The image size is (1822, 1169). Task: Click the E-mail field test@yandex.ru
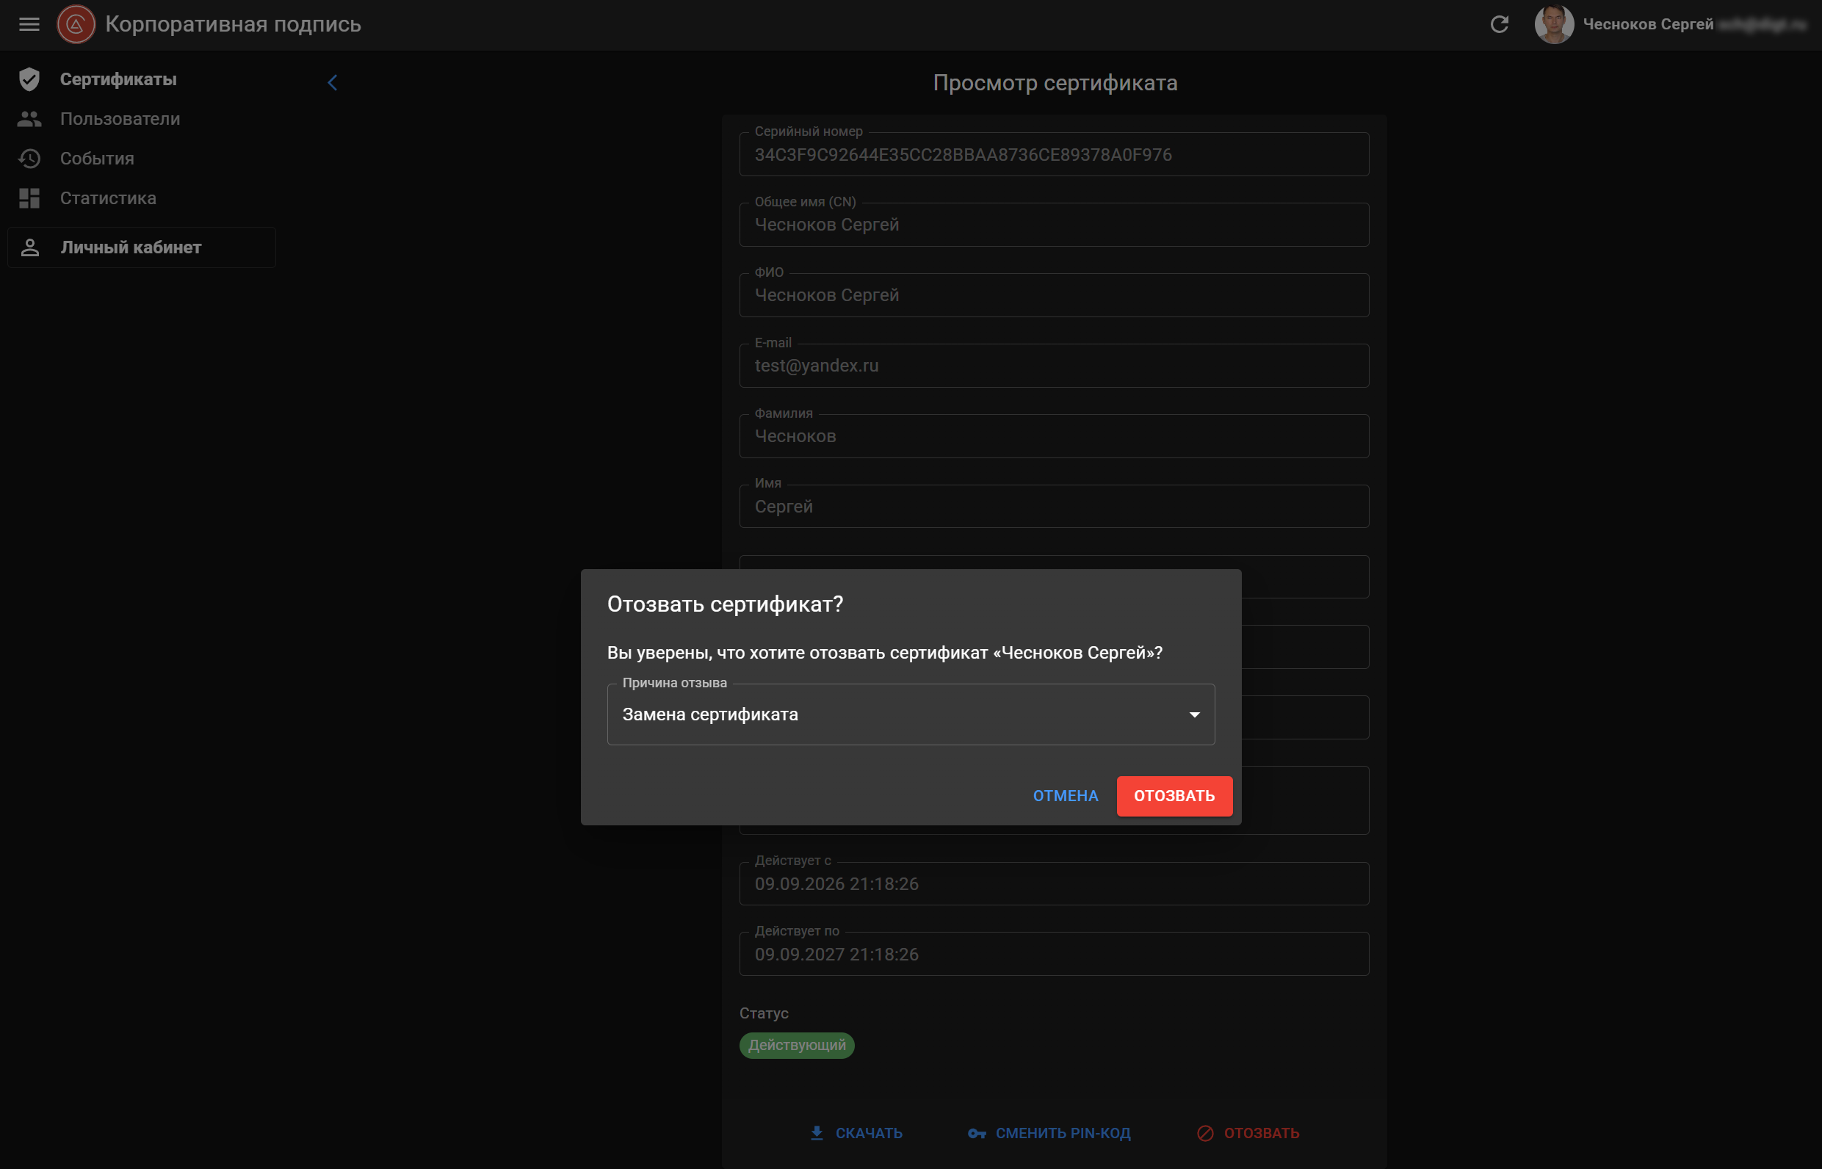click(1054, 366)
